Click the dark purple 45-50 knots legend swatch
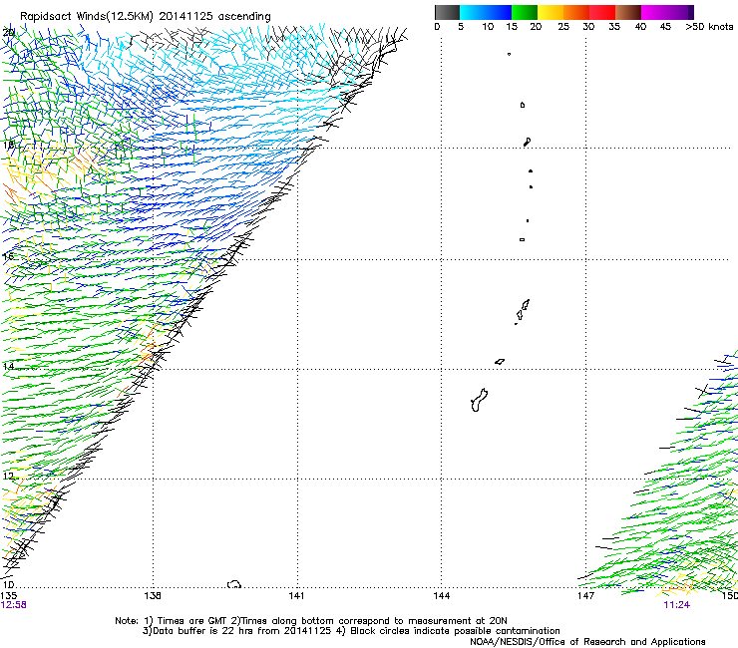Screen dimensions: 738x648 pyautogui.click(x=680, y=12)
